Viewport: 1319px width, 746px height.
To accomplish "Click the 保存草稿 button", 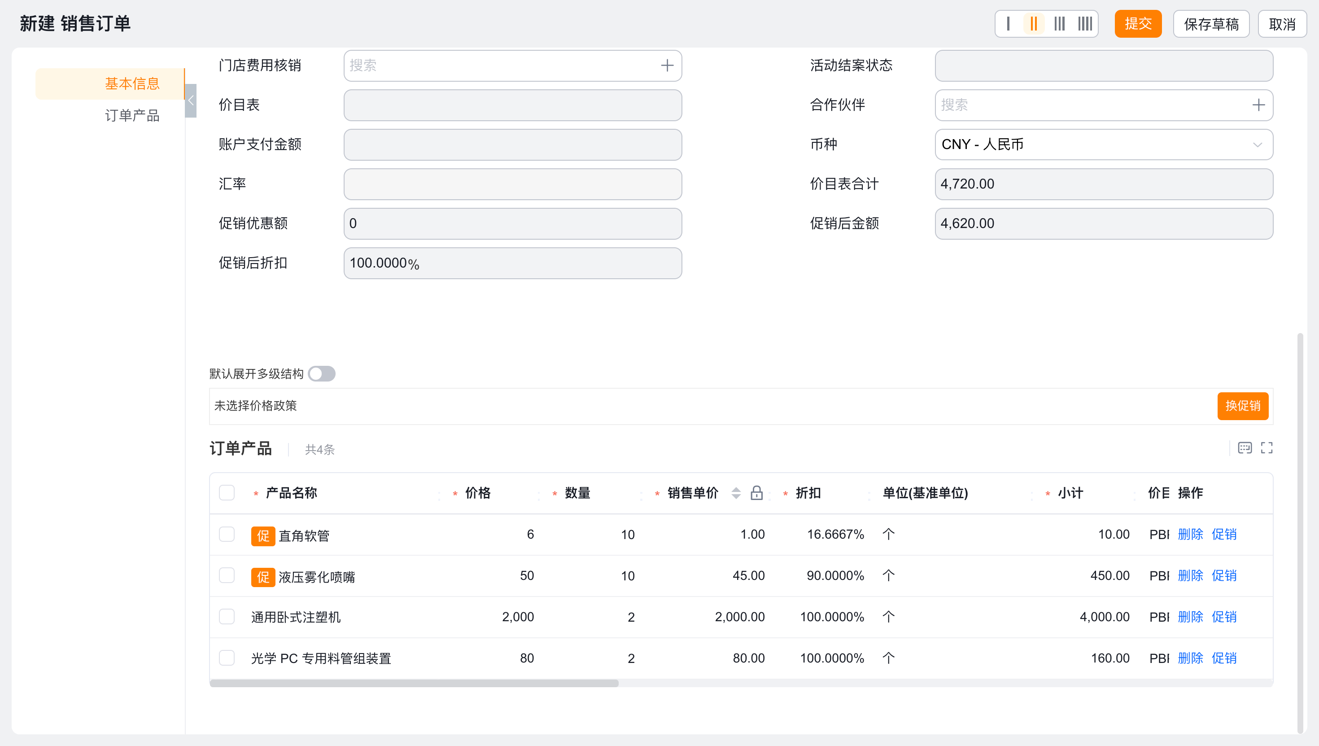I will click(x=1211, y=24).
